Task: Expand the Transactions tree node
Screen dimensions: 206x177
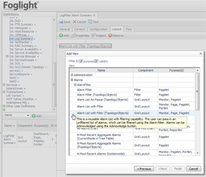Action: [4, 92]
